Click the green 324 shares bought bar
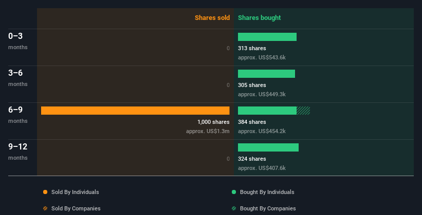Image resolution: width=422 pixels, height=215 pixels. [268, 147]
